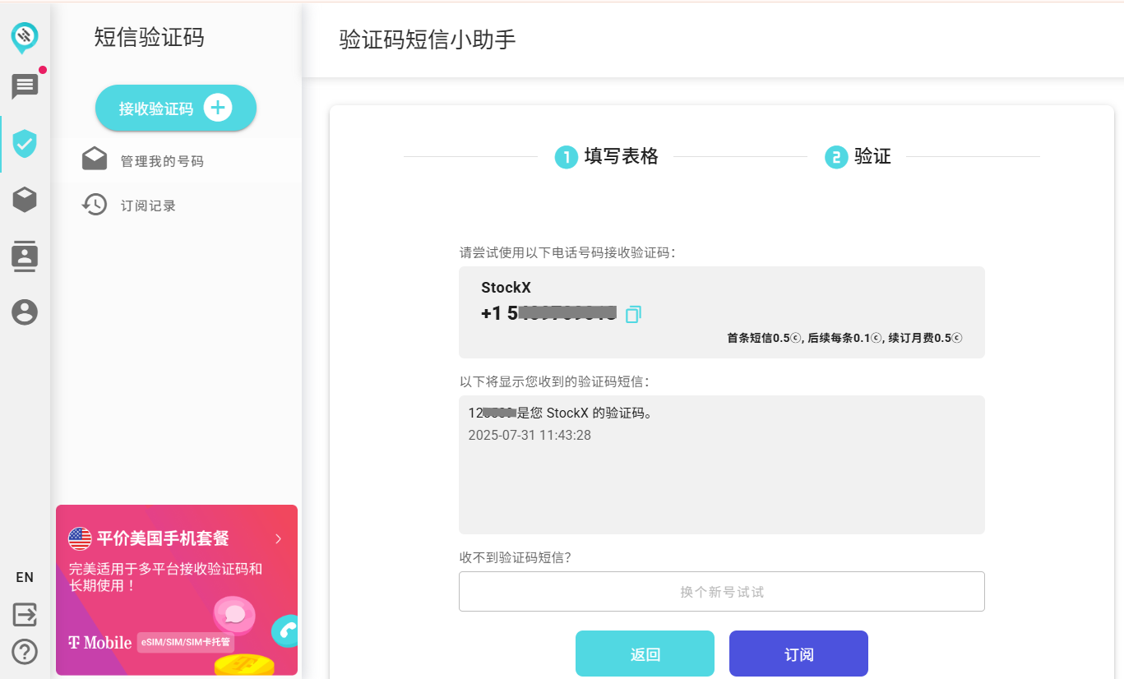Click the 接收验证码 button
This screenshot has height=679, width=1124.
176,108
